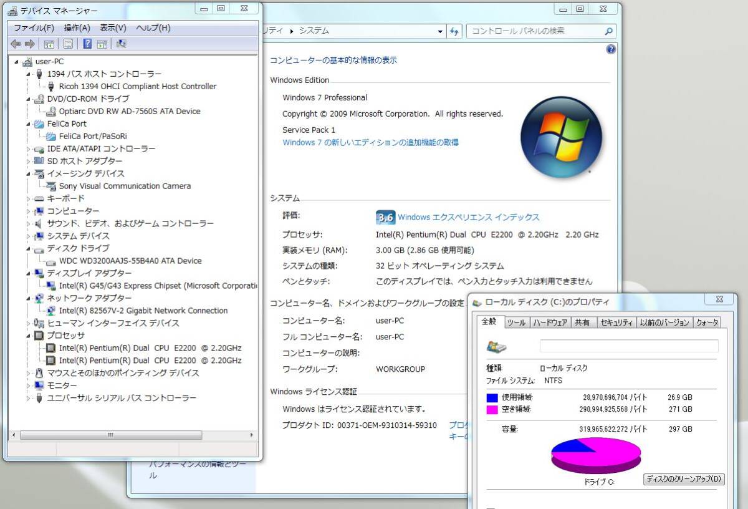Switch to the ツール tab
The width and height of the screenshot is (748, 509).
click(x=516, y=322)
